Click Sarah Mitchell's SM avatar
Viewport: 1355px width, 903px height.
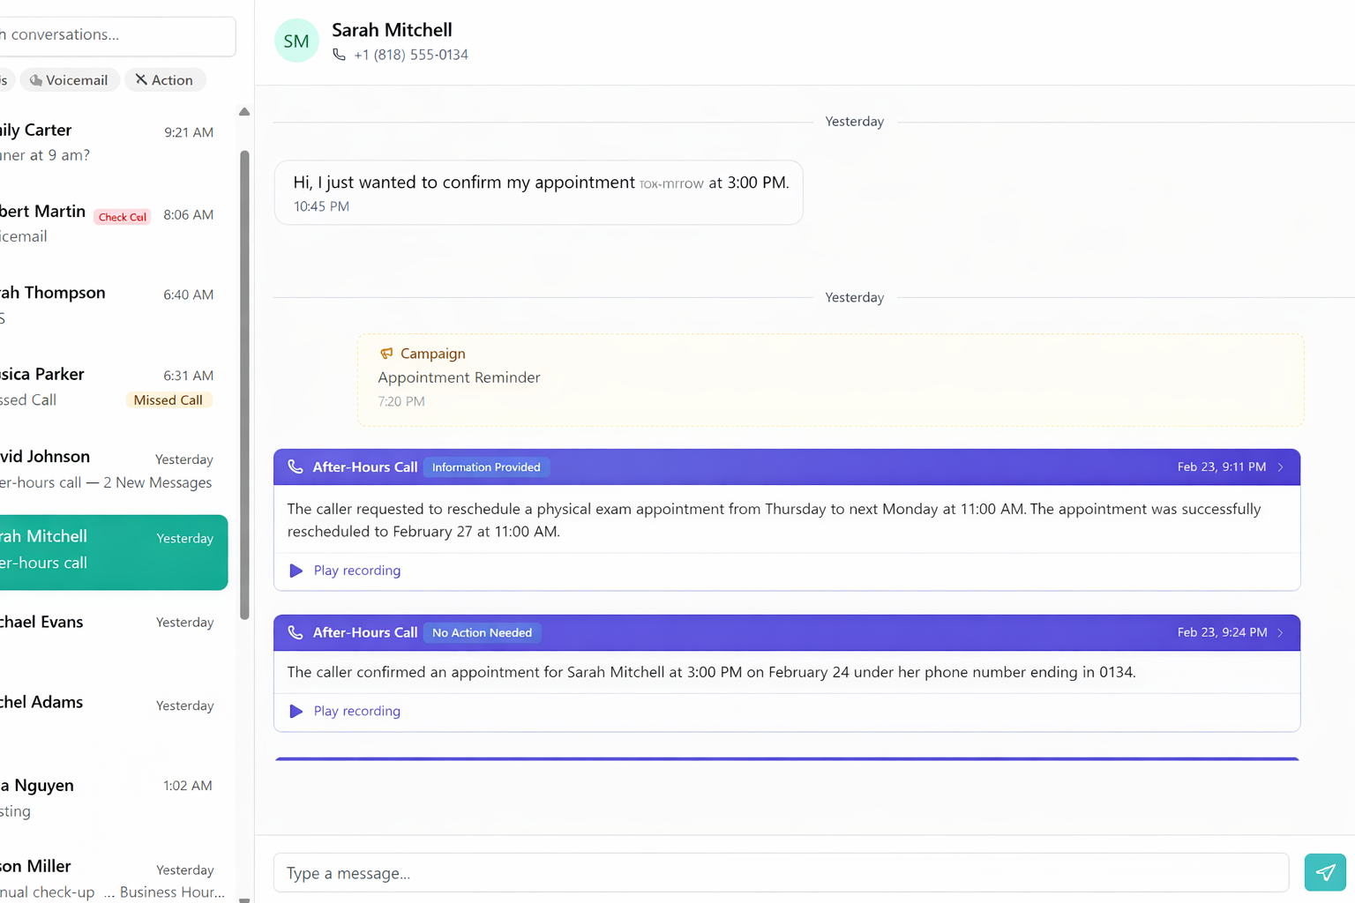[296, 40]
